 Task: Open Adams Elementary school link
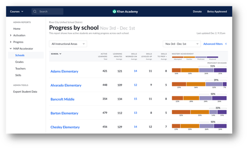point(64,71)
